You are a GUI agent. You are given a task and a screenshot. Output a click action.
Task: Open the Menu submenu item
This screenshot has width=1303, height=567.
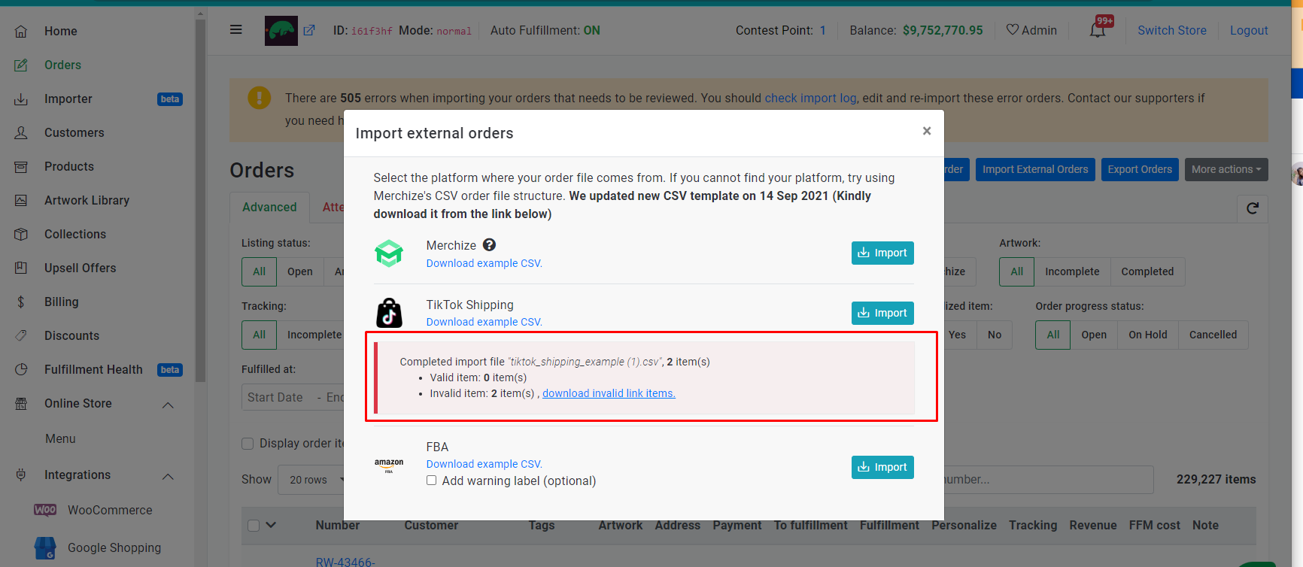click(x=60, y=438)
